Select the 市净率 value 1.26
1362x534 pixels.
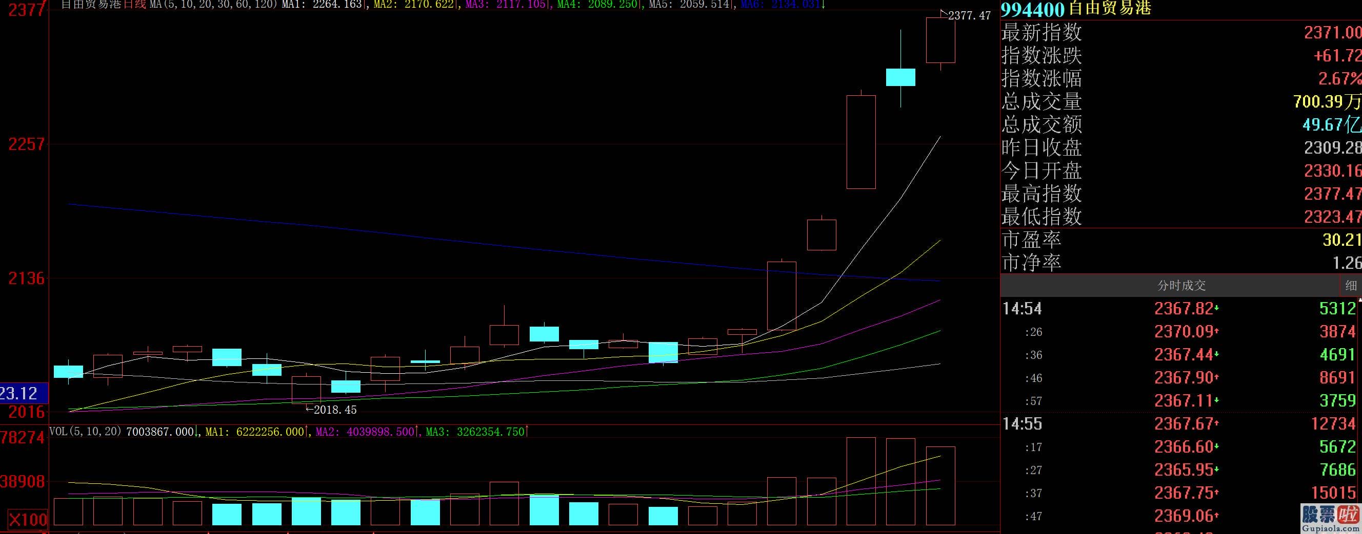[x=1346, y=263]
